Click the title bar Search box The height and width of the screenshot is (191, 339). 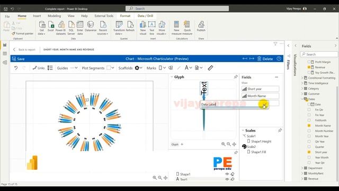tap(177, 8)
